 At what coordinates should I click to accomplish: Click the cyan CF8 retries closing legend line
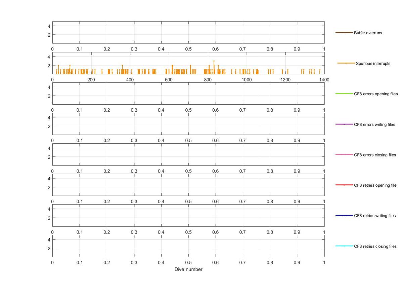(344, 246)
